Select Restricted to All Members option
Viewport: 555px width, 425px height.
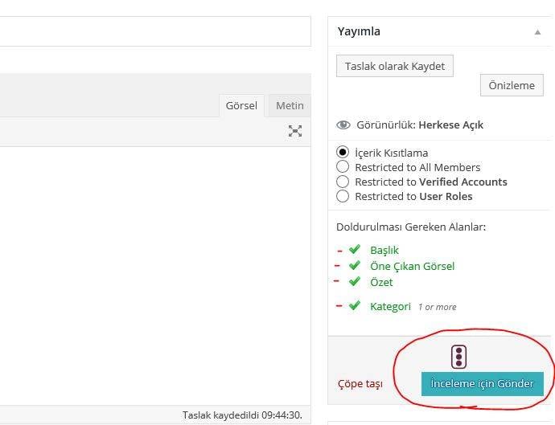(x=343, y=167)
